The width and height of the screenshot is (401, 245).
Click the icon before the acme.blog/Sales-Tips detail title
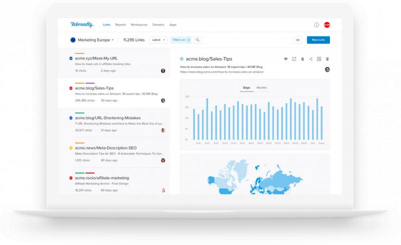[181, 59]
